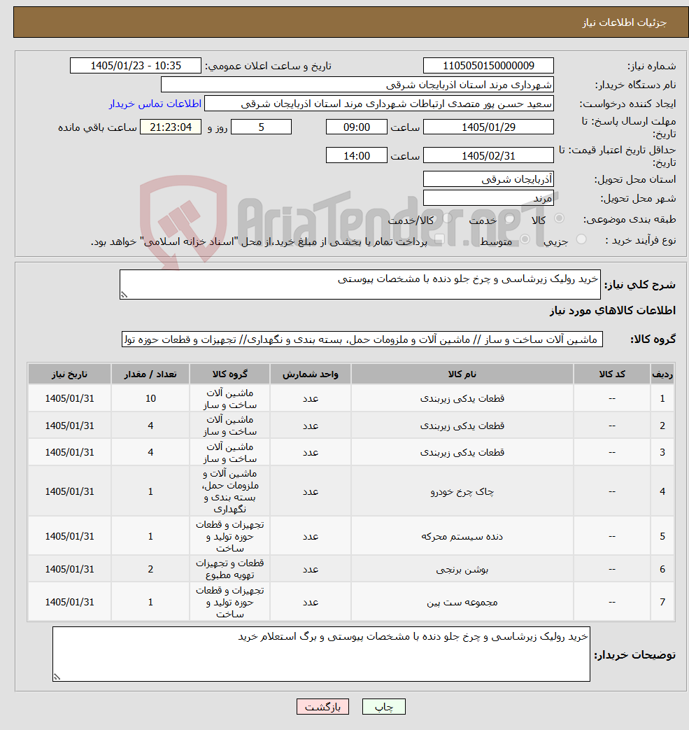Click the deadline time field 09:00

[356, 127]
